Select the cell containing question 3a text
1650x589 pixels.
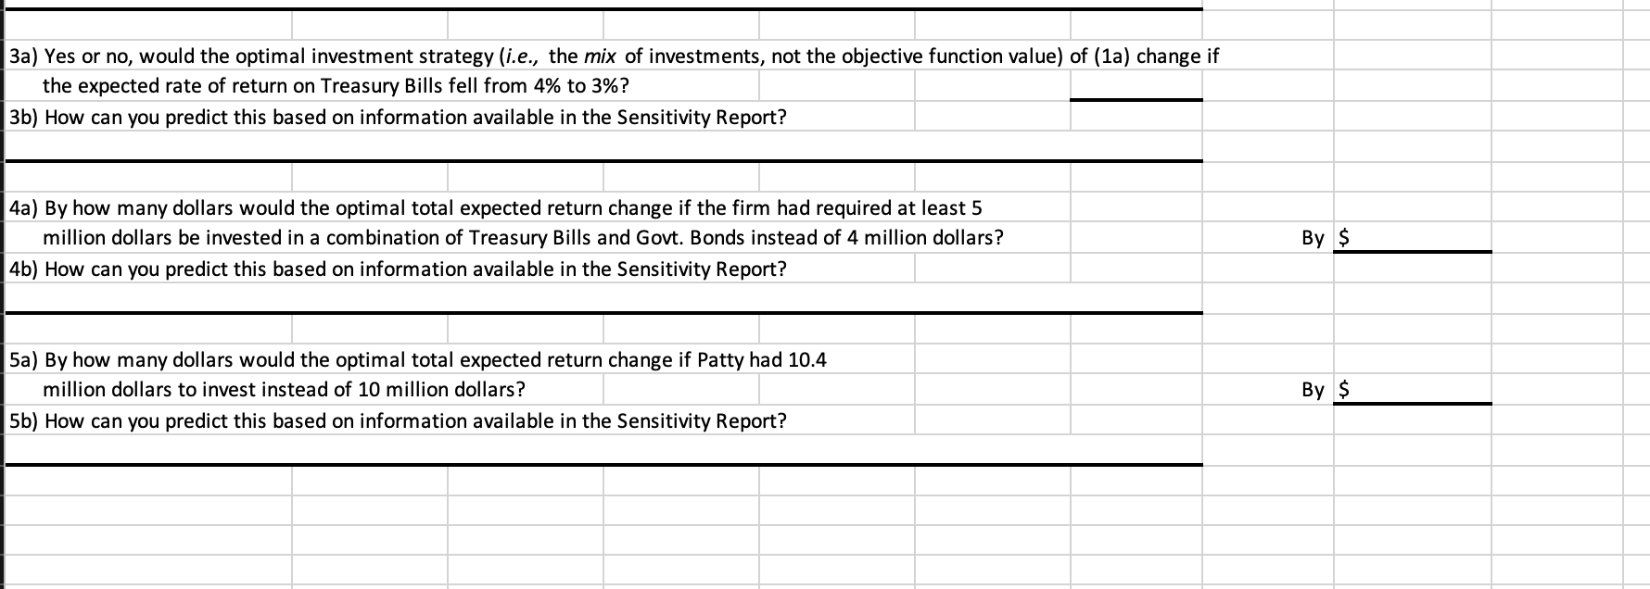(613, 56)
